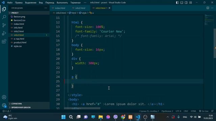Open Explorer panel more actions ellipsis
The height and width of the screenshot is (121, 216).
(x=46, y=8)
